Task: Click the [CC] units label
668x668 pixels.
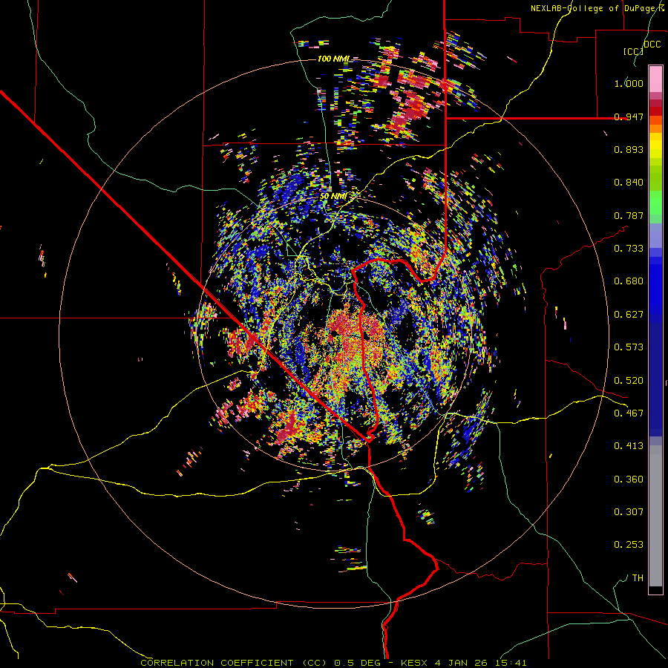Action: 634,51
